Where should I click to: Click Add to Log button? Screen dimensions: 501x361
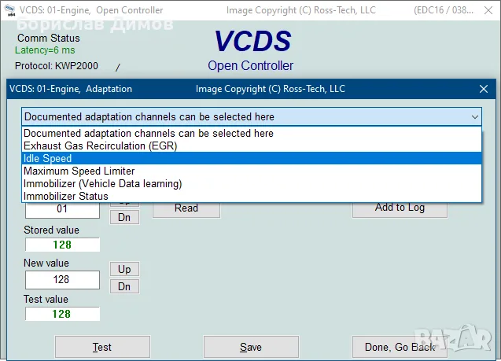[x=400, y=210]
